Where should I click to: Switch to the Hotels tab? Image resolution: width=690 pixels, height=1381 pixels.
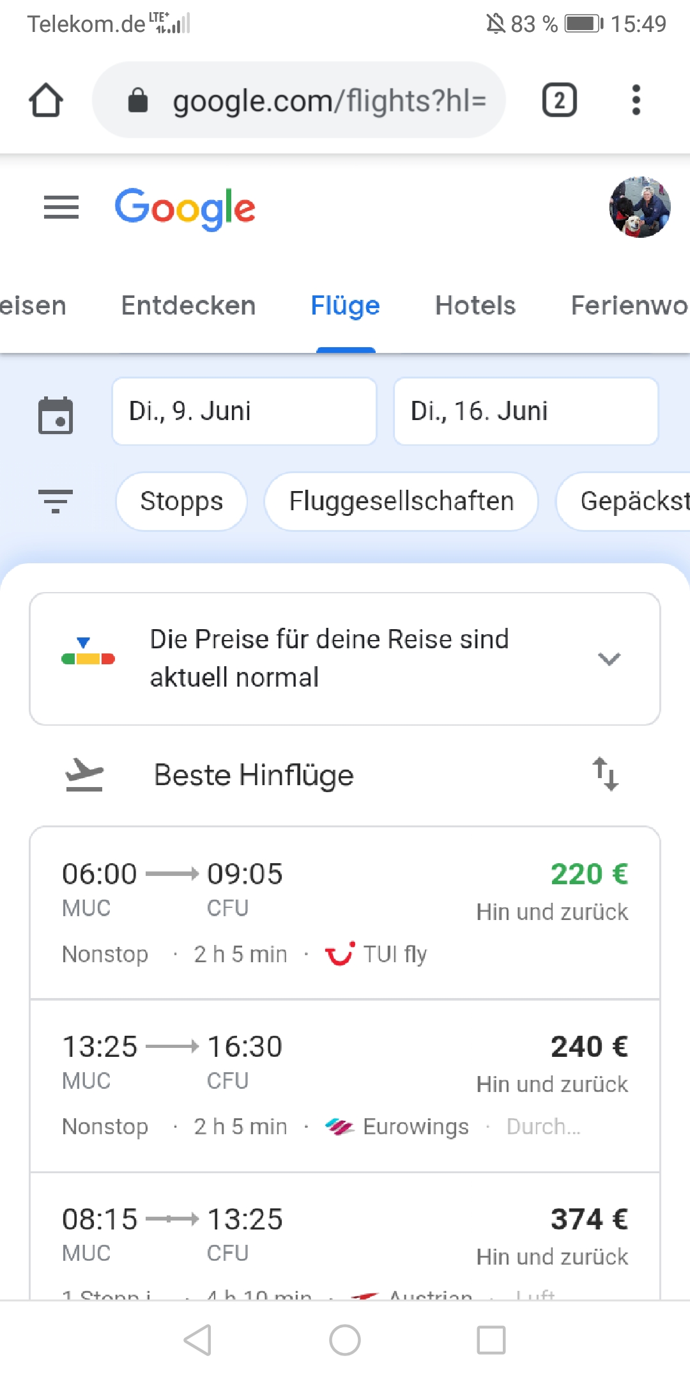(x=475, y=306)
